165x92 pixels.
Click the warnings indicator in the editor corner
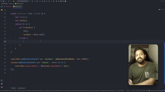pyautogui.click(x=160, y=9)
